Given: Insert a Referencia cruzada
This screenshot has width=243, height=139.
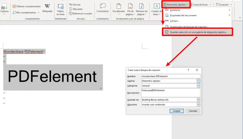Looking at the screenshot, I should [x=80, y=14].
